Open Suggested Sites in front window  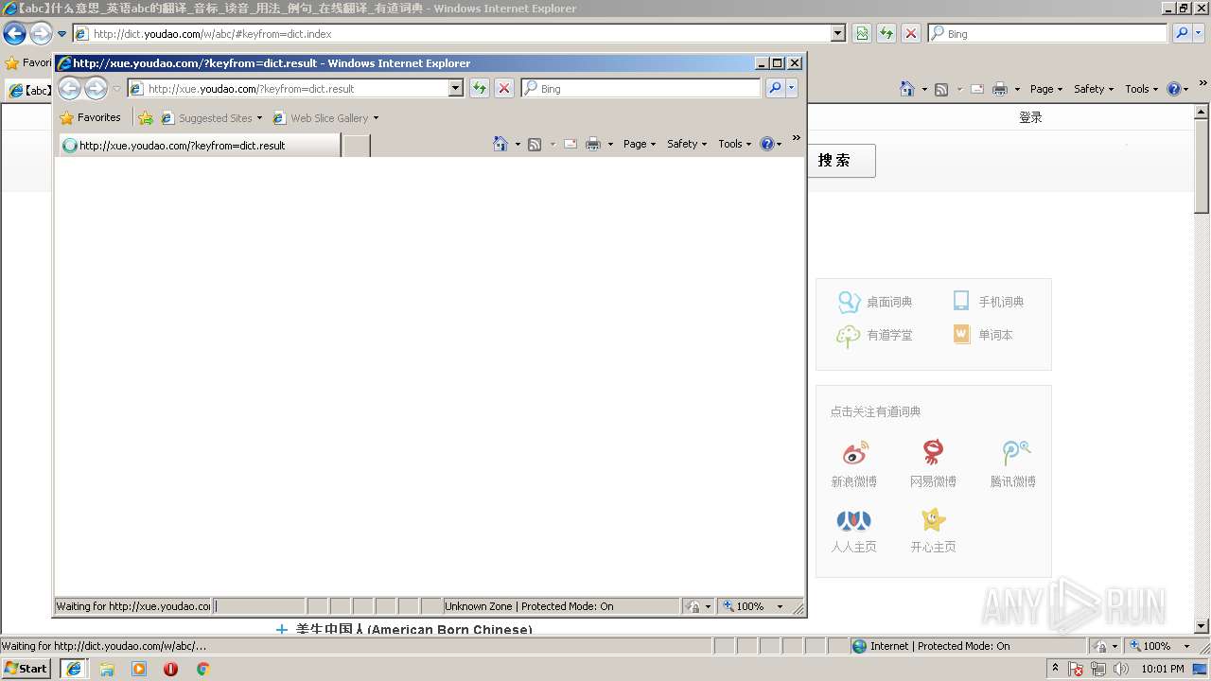coord(211,118)
